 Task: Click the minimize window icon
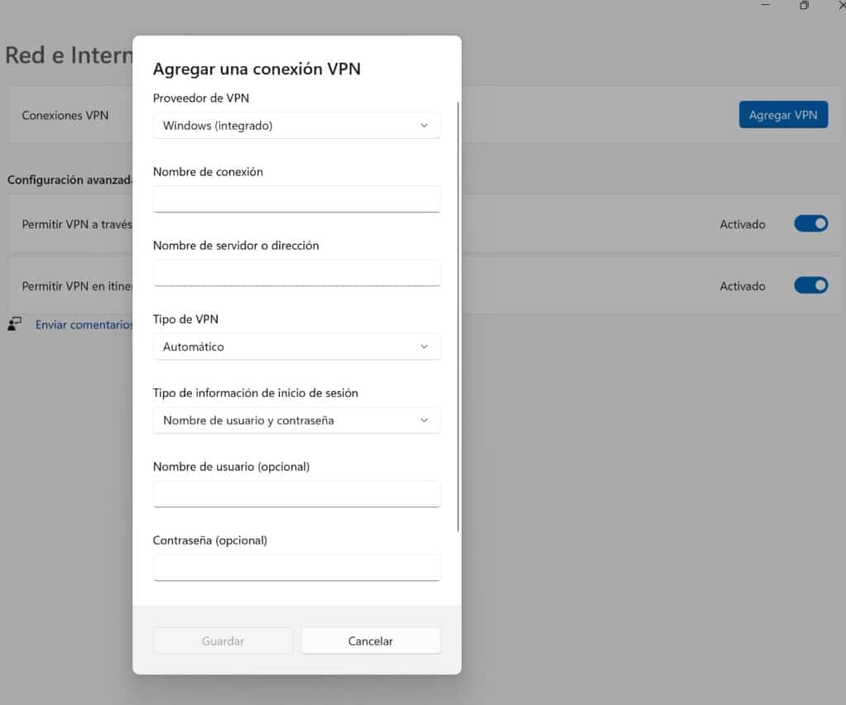pos(766,4)
